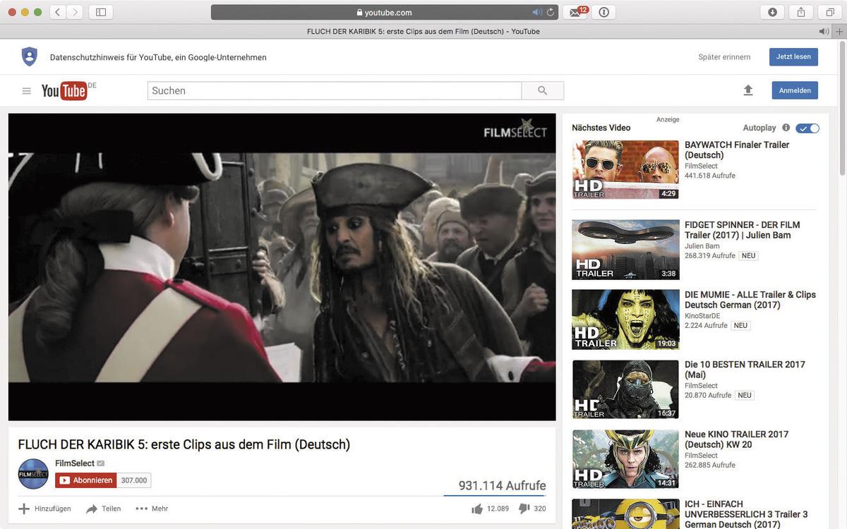This screenshot has height=529, width=847.
Task: Like the video with thumbs up
Action: [x=477, y=509]
